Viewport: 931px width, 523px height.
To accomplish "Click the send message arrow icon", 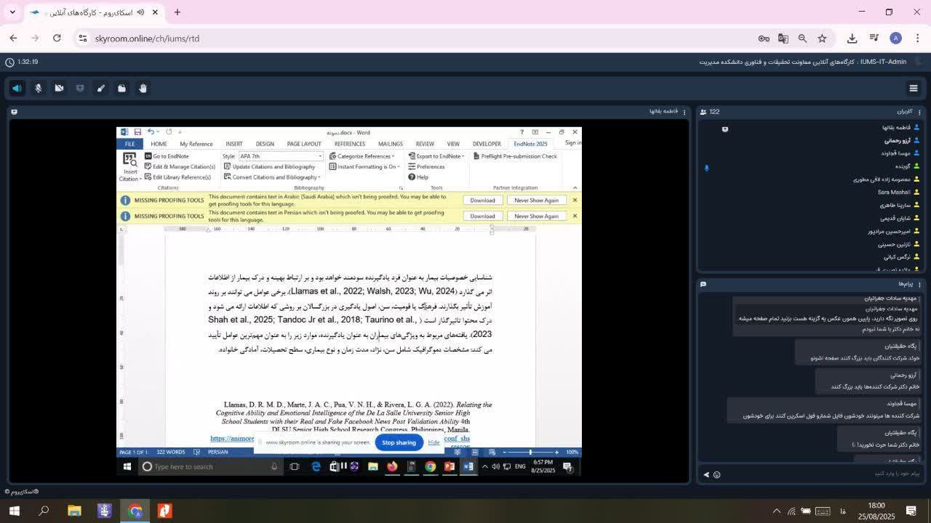I will coord(706,474).
